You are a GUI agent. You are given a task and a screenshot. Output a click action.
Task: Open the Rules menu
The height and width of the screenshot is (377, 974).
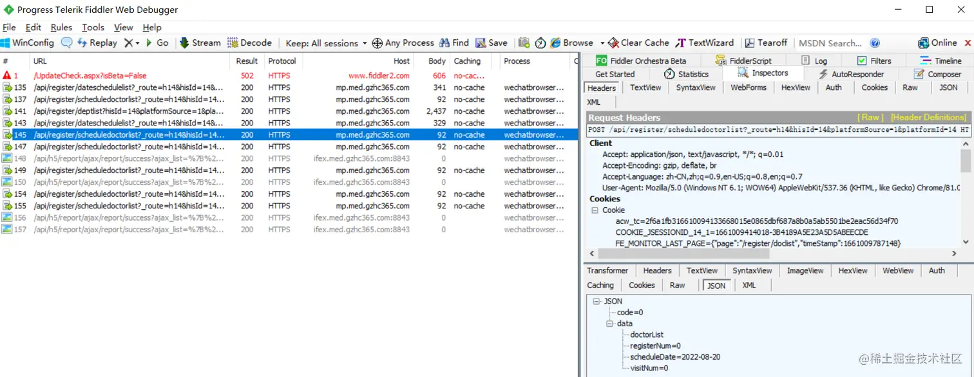point(61,27)
